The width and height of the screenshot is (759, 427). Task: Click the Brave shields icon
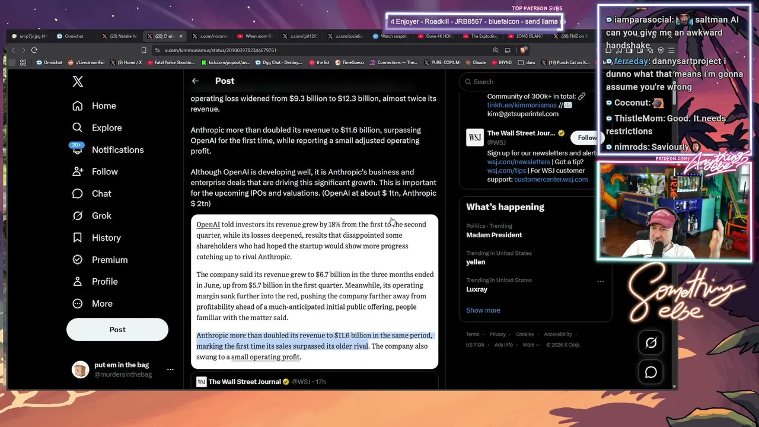522,50
